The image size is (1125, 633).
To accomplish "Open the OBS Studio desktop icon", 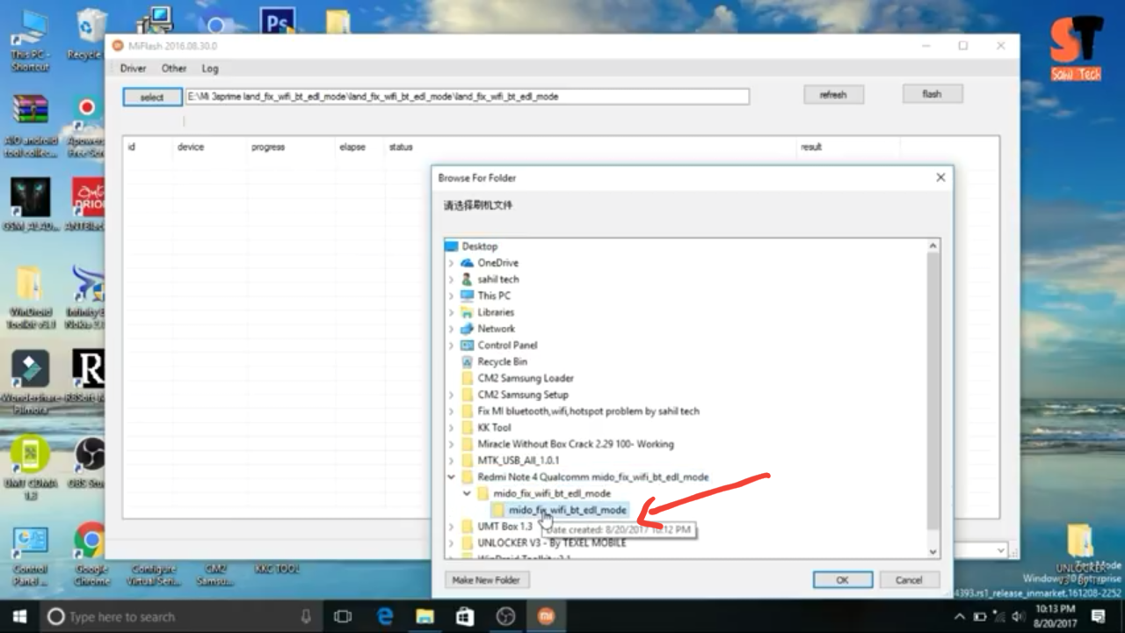I will pos(88,463).
